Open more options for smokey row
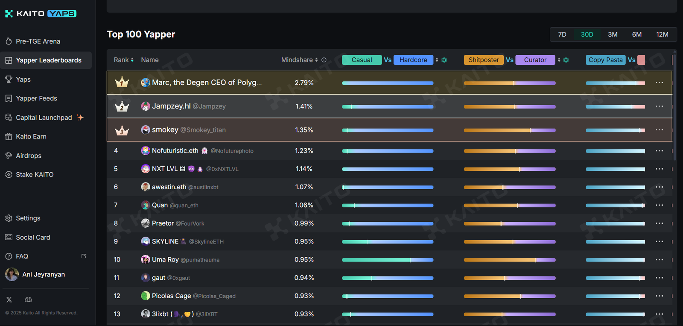 click(x=659, y=130)
